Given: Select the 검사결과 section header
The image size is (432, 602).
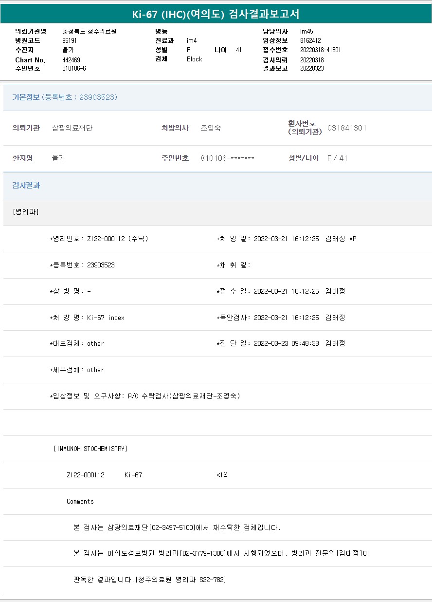Looking at the screenshot, I should (x=26, y=186).
